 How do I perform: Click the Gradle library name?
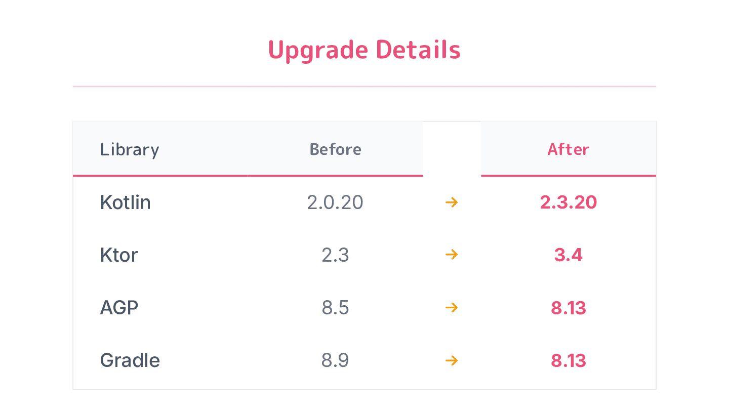click(x=130, y=360)
